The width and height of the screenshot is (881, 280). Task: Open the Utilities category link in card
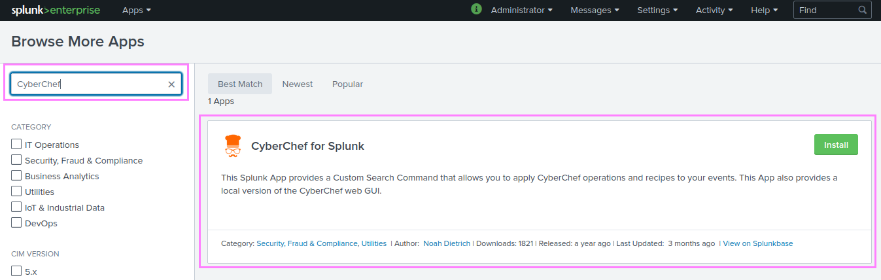374,243
